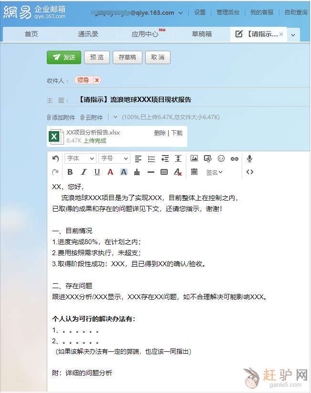Image resolution: width=311 pixels, height=393 pixels.
Task: Insert an emoji with the smiley icon
Action: click(x=221, y=158)
